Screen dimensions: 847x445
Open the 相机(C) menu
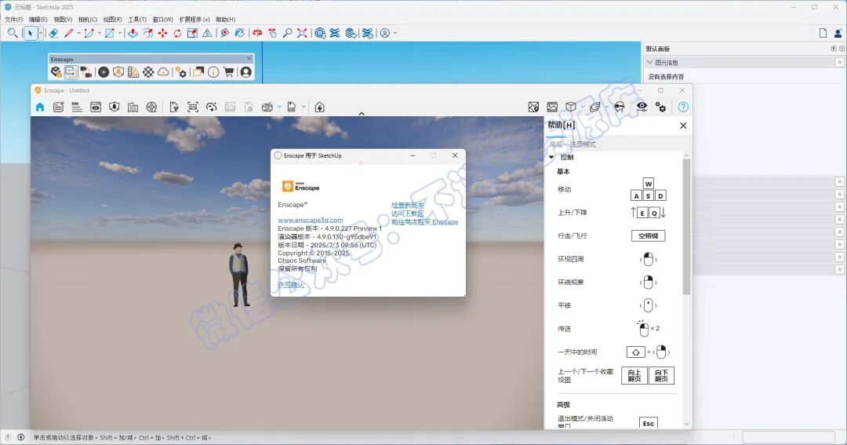(x=88, y=20)
